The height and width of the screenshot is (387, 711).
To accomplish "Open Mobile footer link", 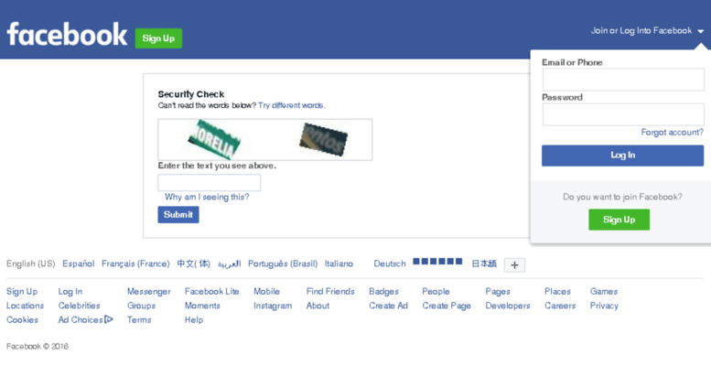I will click(x=266, y=291).
